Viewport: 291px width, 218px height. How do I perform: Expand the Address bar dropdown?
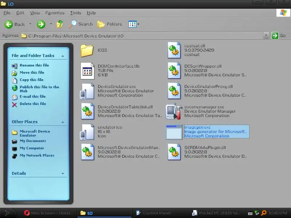pyautogui.click(x=266, y=35)
